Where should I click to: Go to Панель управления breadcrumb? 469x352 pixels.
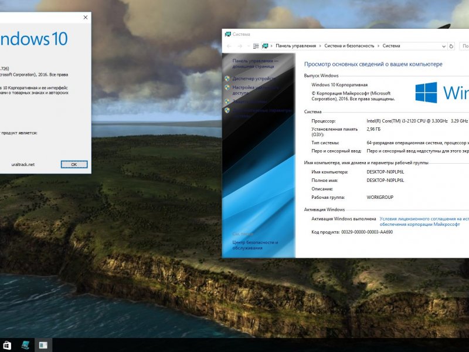(295, 46)
